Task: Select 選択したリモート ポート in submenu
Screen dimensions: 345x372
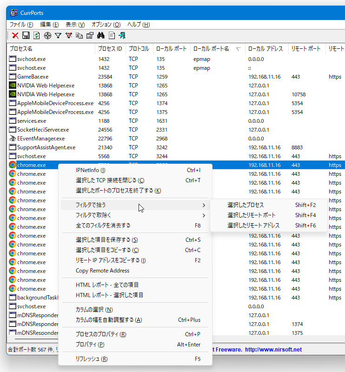Action: (x=269, y=215)
